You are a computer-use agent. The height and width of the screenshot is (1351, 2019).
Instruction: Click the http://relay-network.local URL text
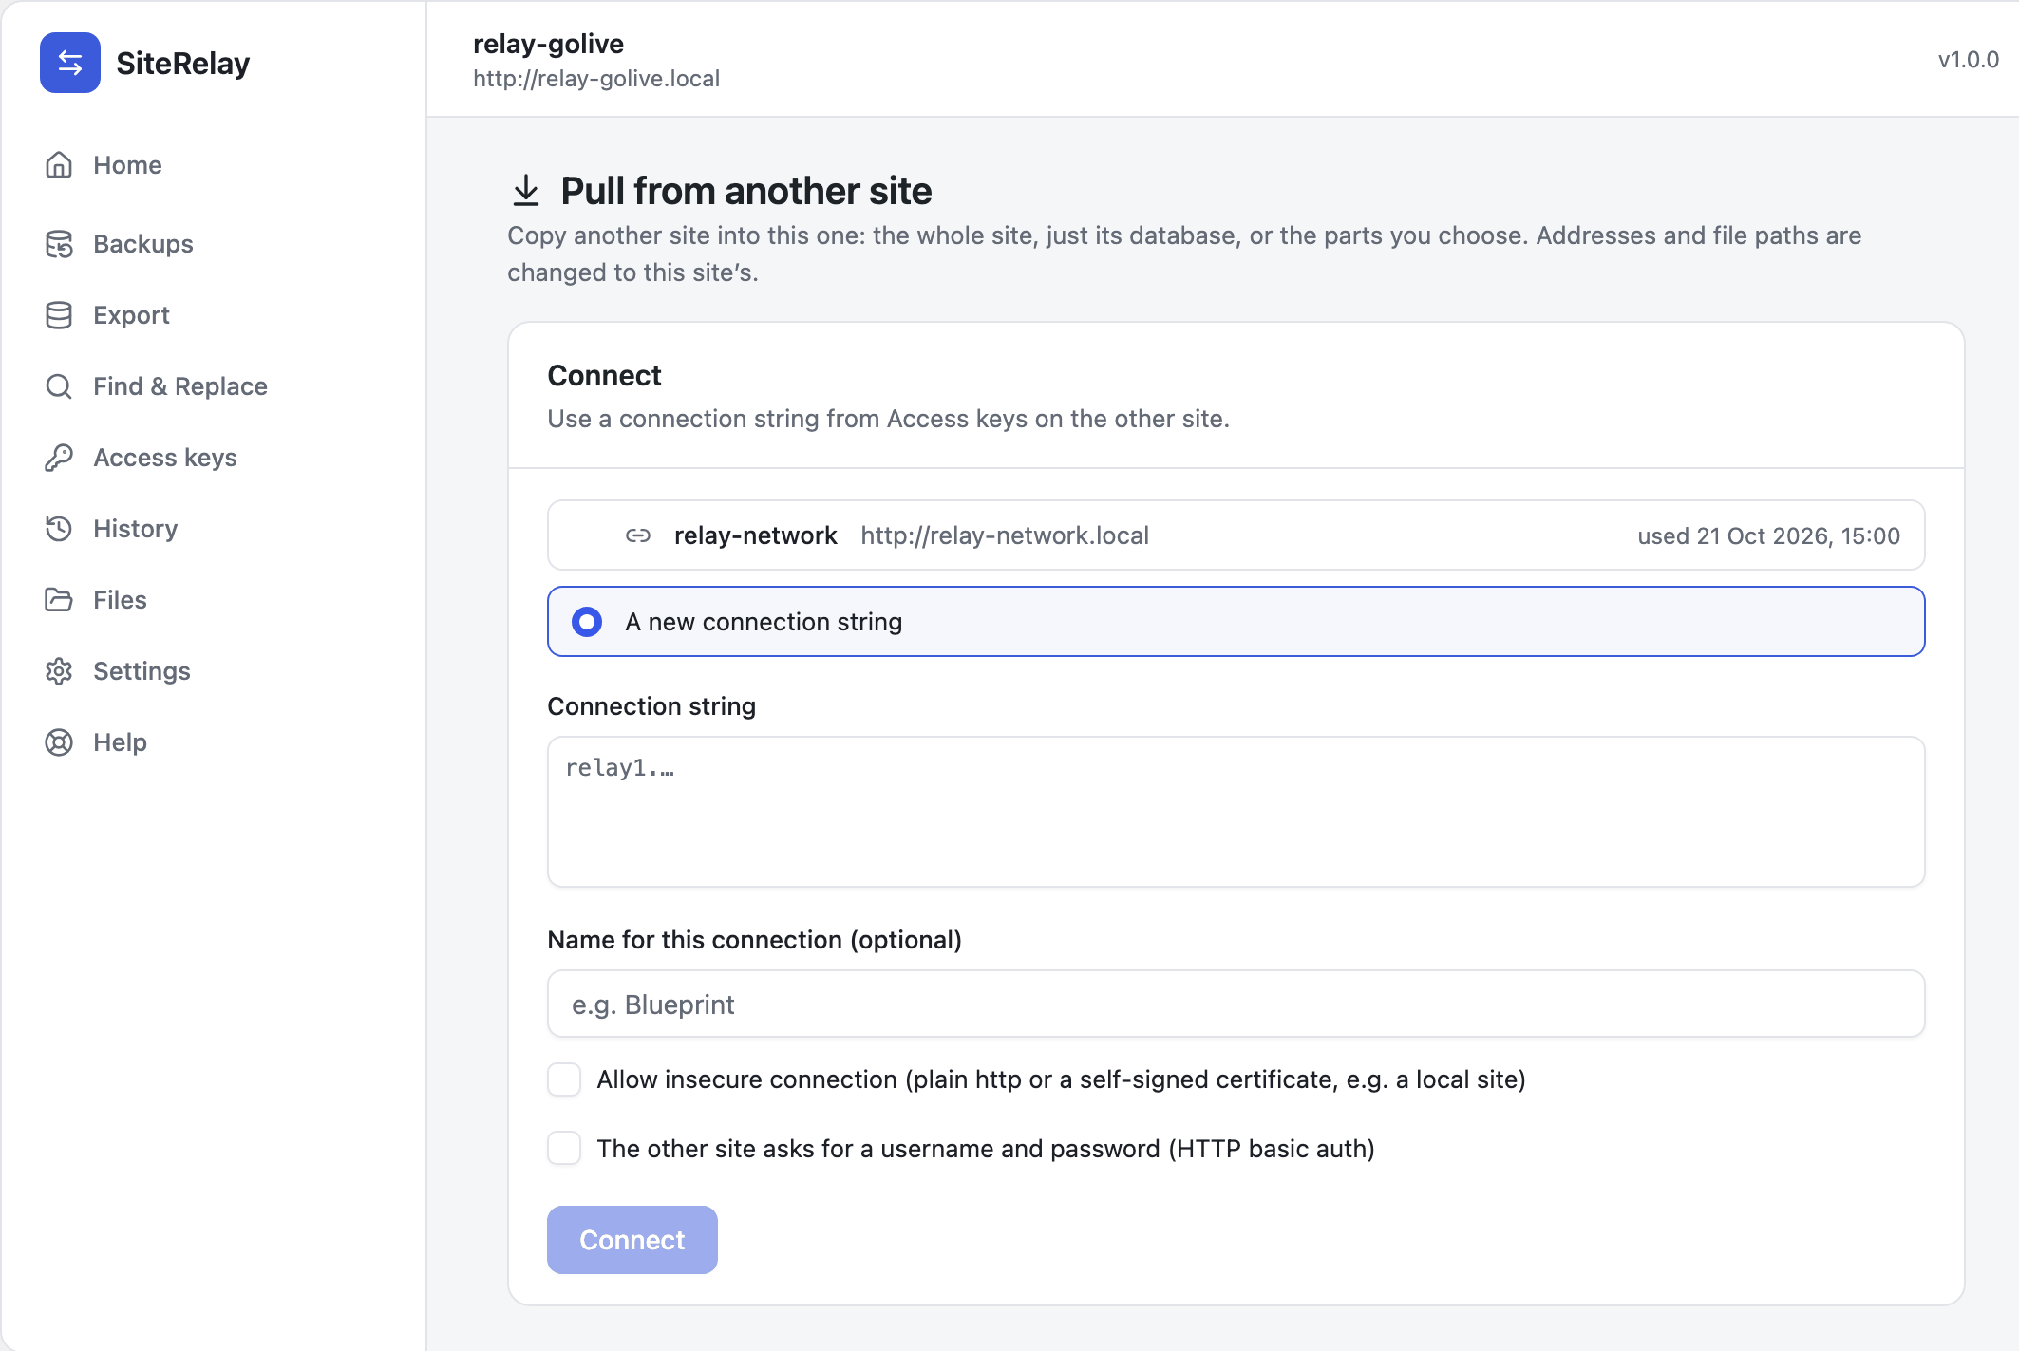pos(1005,535)
